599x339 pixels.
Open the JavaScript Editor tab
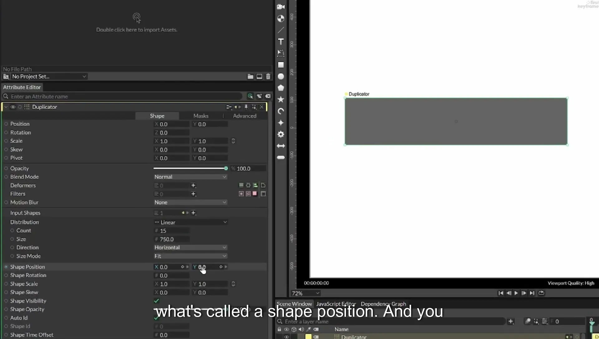click(336, 304)
